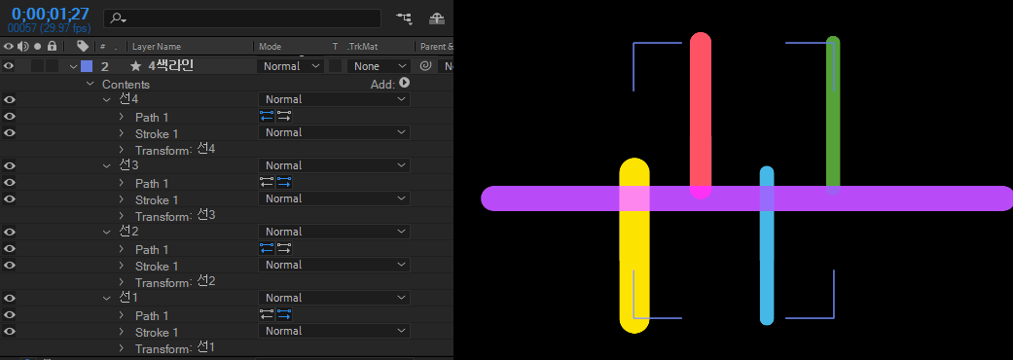The width and height of the screenshot is (1013, 360).
Task: Select Stroke 1 row under 선2
Action: tap(157, 266)
